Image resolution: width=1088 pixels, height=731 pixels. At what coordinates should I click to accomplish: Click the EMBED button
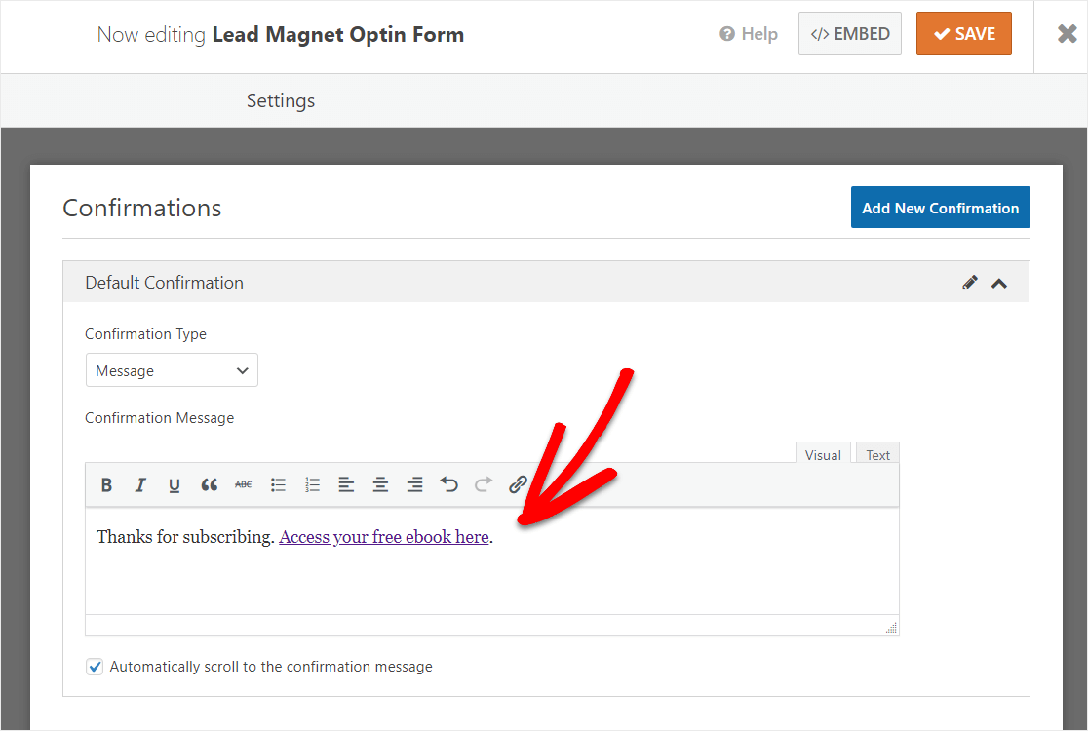(850, 33)
